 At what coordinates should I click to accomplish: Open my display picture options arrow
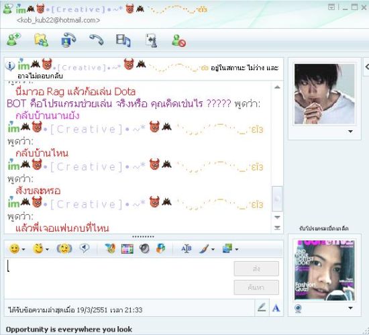coord(350,308)
